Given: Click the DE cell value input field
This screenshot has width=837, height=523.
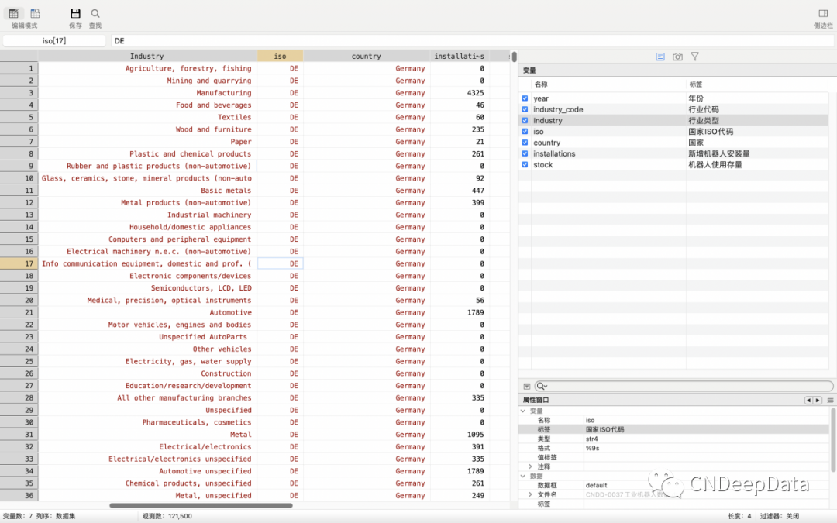Looking at the screenshot, I should [472, 40].
